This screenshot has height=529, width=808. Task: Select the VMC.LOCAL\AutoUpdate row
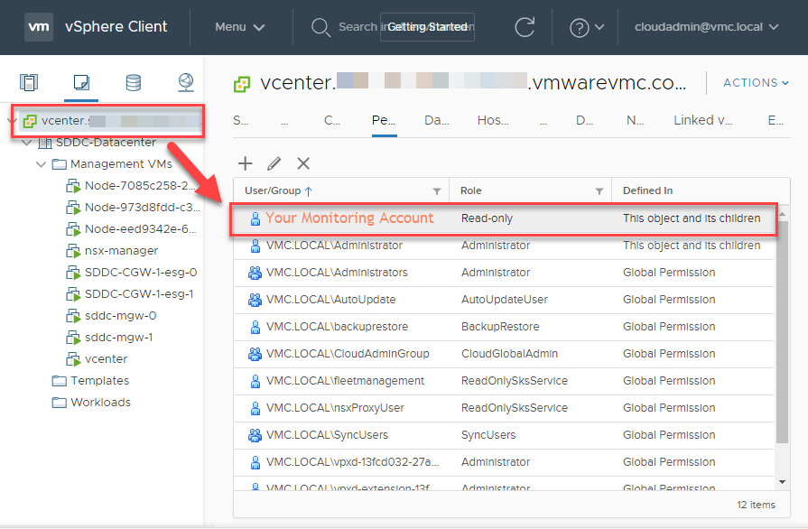(504, 300)
